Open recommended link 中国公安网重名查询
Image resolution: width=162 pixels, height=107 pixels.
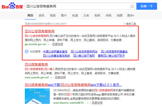[55, 51]
